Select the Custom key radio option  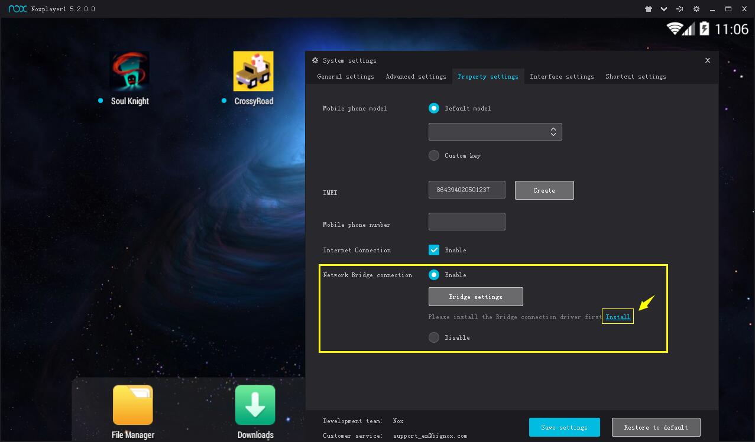click(434, 155)
